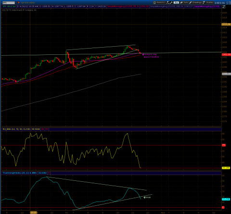Image resolution: width=231 pixels, height=214 pixels.
Task: Click the chart grid layout icon
Action: 228,3
